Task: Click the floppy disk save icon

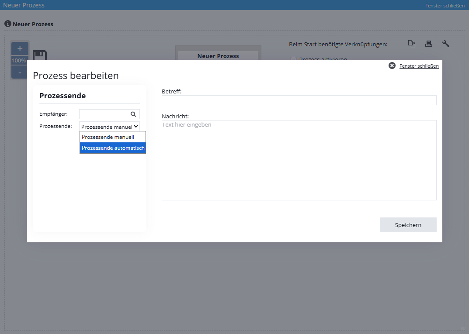Action: [40, 55]
